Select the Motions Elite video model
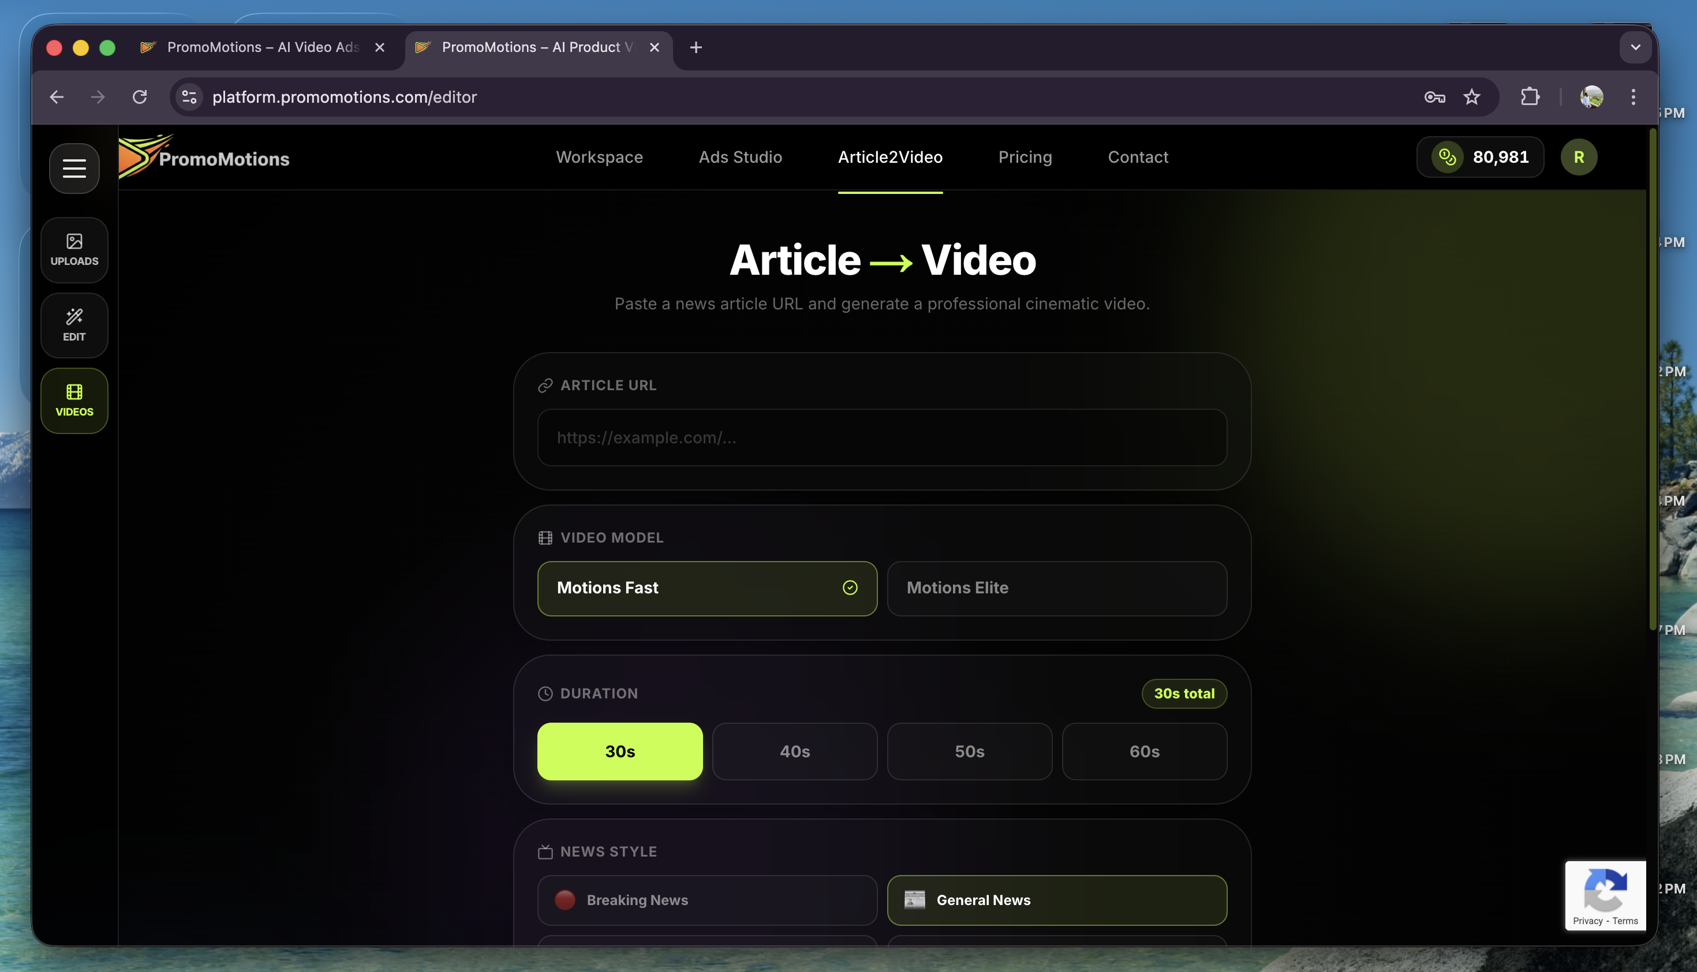This screenshot has width=1697, height=972. (1056, 588)
